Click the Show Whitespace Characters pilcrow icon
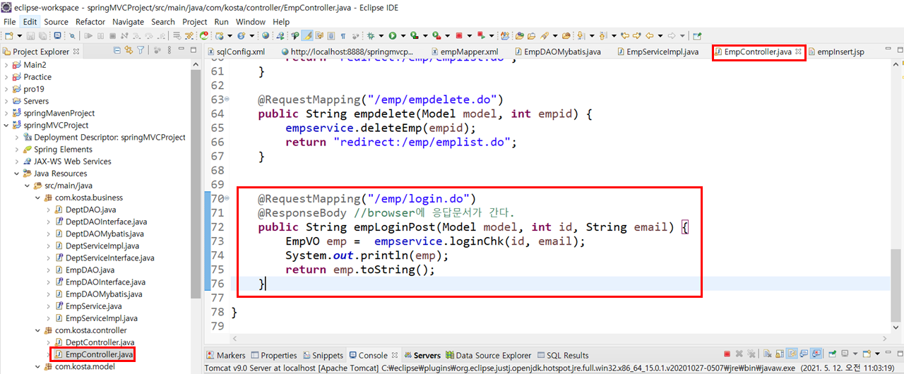Screen dimensions: 904x374 coord(343,35)
